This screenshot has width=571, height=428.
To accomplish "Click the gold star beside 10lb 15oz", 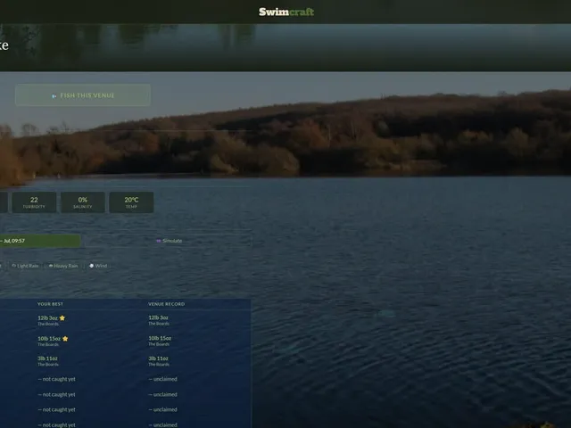I will point(65,339).
